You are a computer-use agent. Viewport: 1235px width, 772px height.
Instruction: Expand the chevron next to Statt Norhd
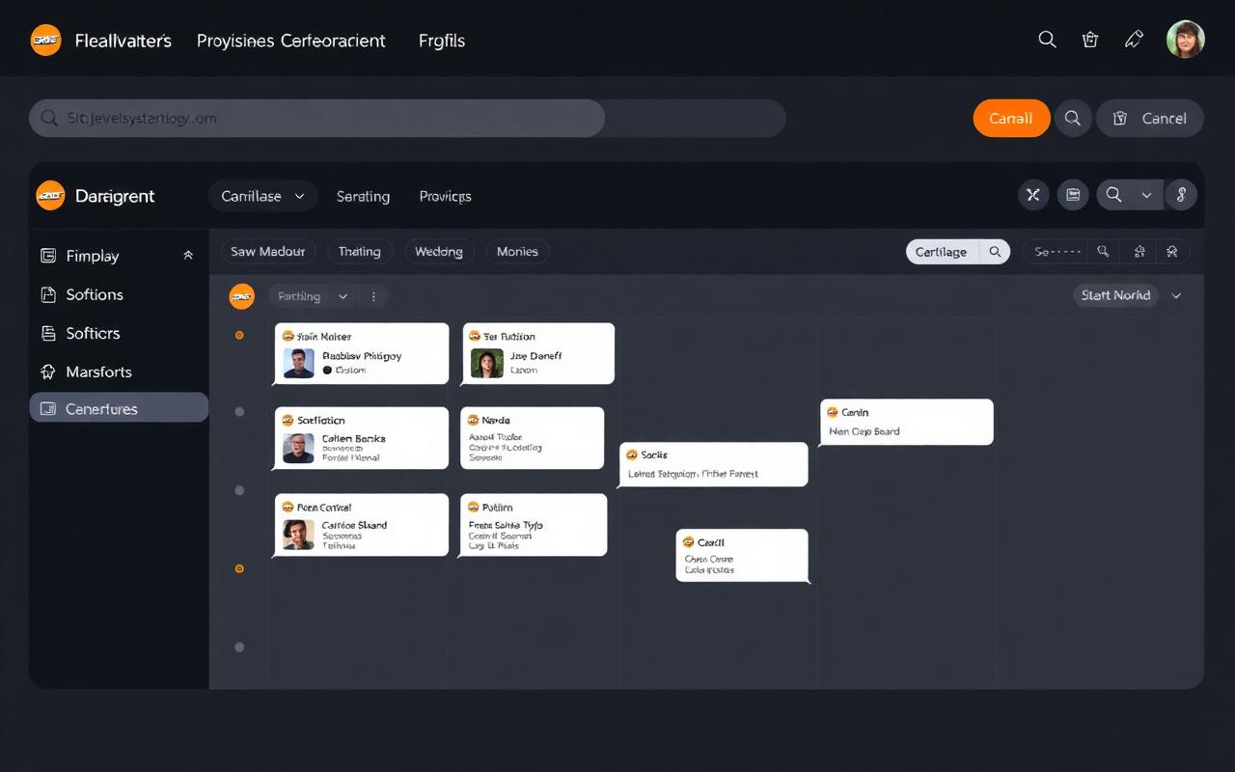1176,295
